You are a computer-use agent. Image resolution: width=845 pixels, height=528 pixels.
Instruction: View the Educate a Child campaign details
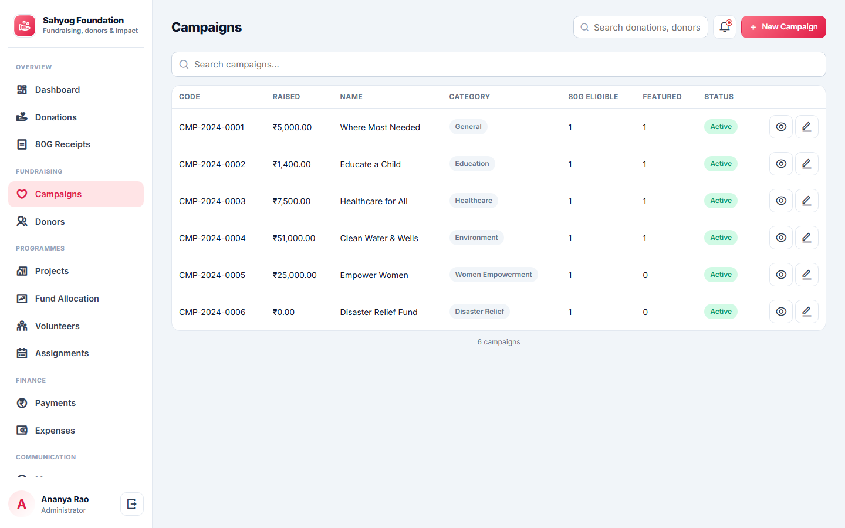point(781,164)
